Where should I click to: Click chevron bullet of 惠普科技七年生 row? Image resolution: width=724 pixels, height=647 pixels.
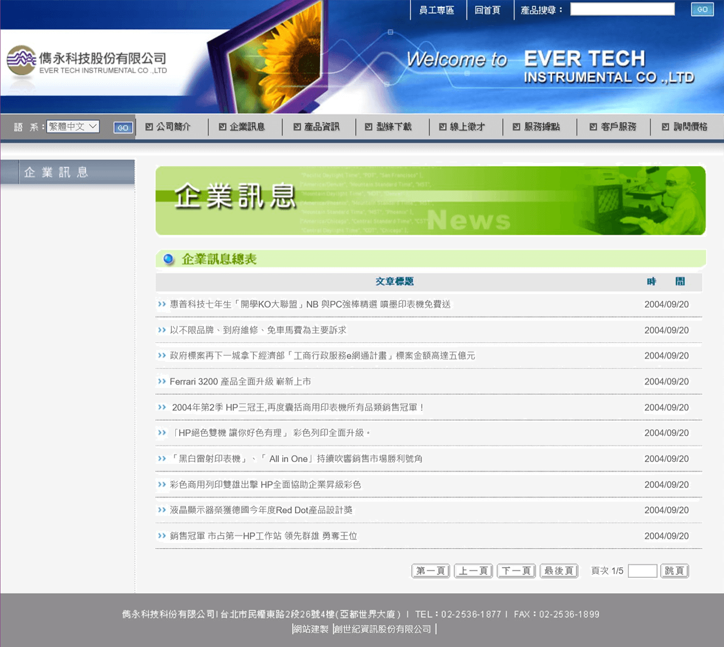162,304
